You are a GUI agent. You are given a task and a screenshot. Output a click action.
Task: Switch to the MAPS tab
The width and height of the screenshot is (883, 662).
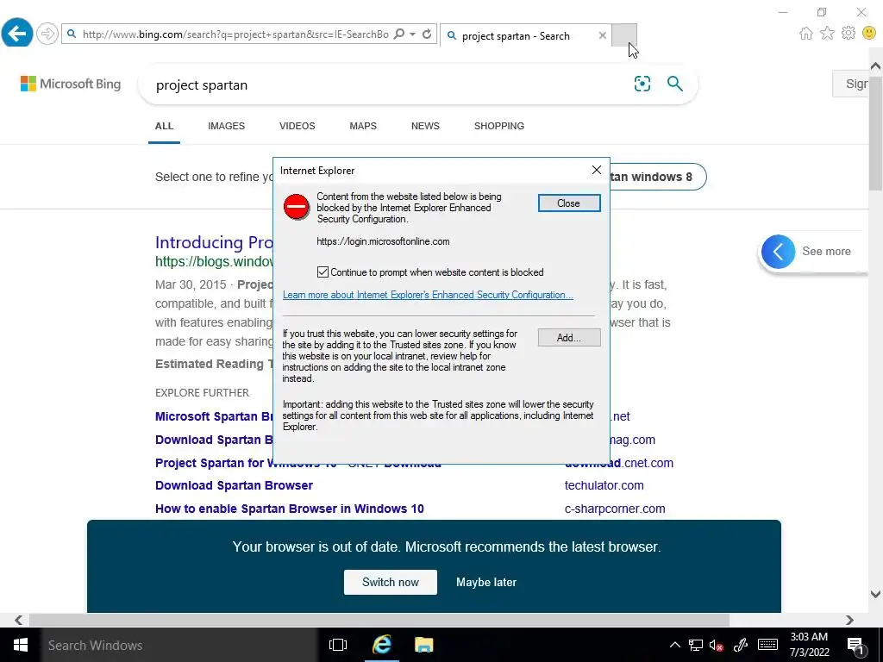tap(363, 126)
